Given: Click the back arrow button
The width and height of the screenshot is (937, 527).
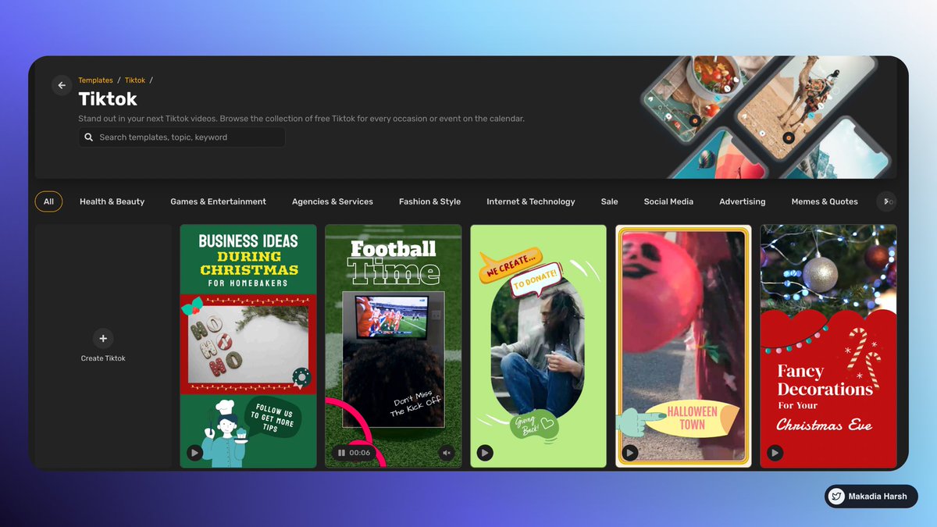Looking at the screenshot, I should click(x=62, y=86).
